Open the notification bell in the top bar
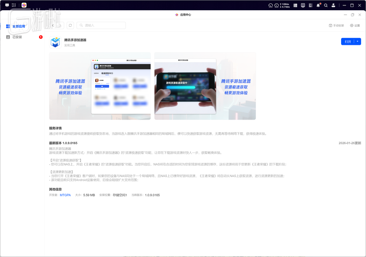Image resolution: width=366 pixels, height=257 pixels. tap(318, 5)
